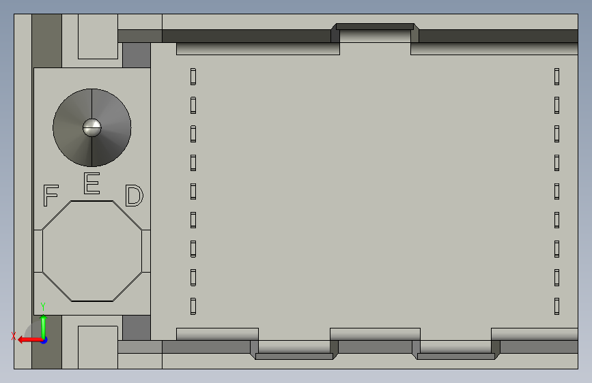Select the octagonal face below the letters
Viewport: 592px width, 383px height.
click(92, 251)
